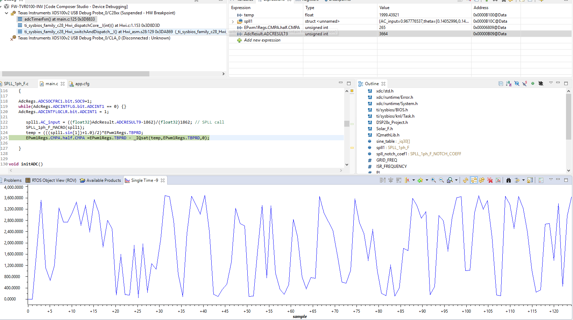The height and width of the screenshot is (320, 573).
Task: Refresh the Single Time graph
Action: [465, 180]
